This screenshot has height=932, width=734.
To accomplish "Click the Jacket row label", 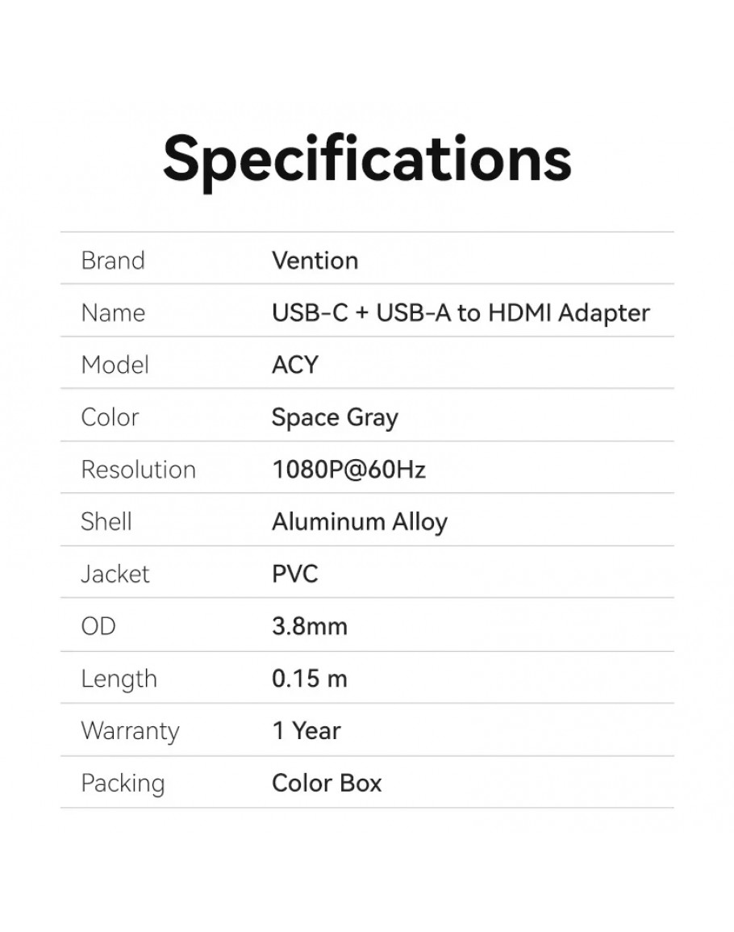I will [115, 574].
